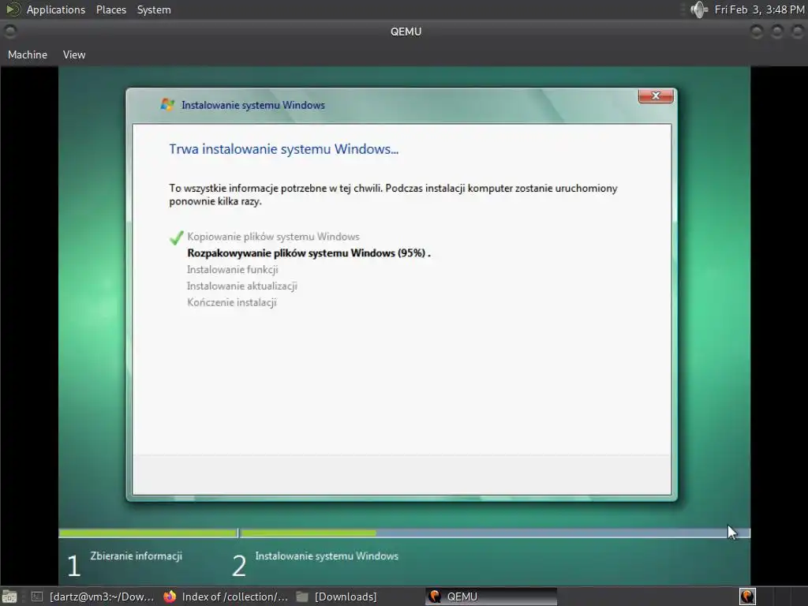Image resolution: width=808 pixels, height=606 pixels.
Task: Click 'Instalowanie aktualizacji' step text
Action: (x=241, y=286)
